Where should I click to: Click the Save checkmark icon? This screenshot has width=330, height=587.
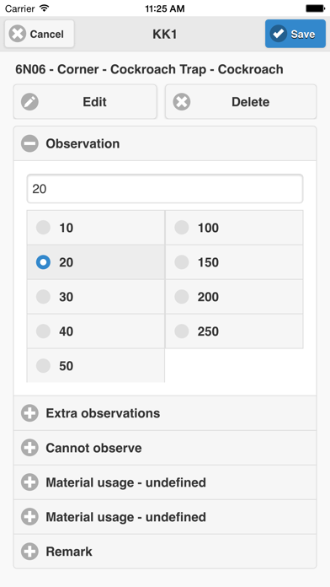point(278,34)
